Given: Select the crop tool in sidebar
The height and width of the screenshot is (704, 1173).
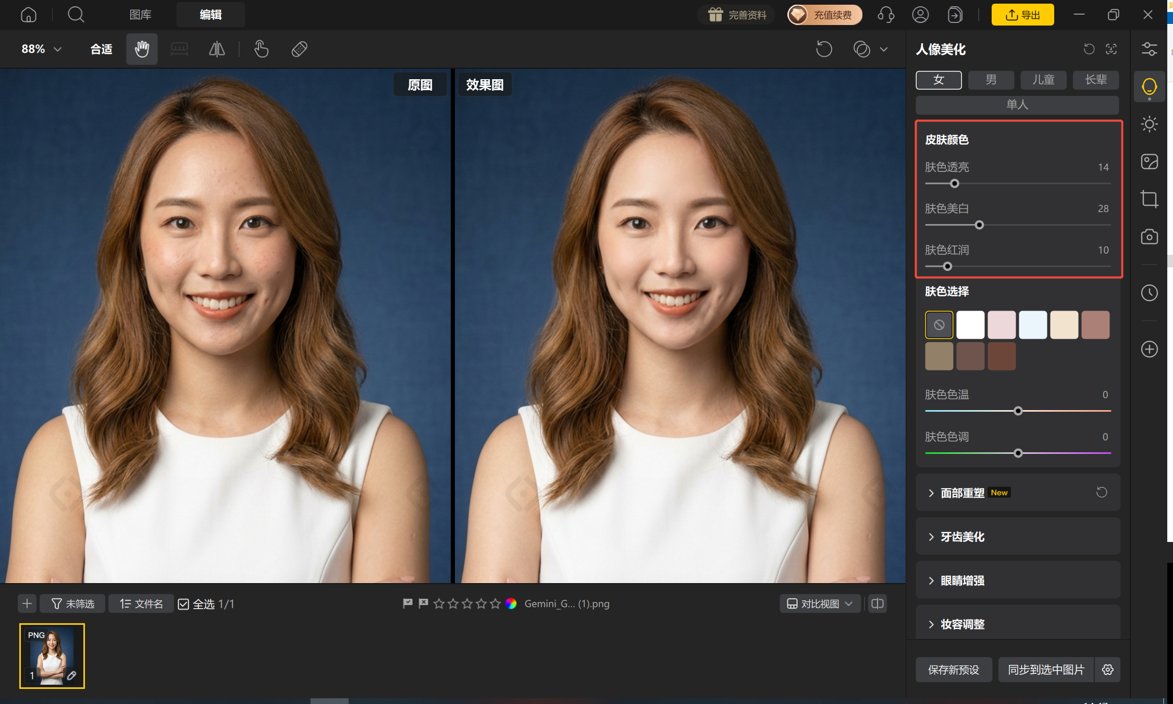Looking at the screenshot, I should [1149, 199].
